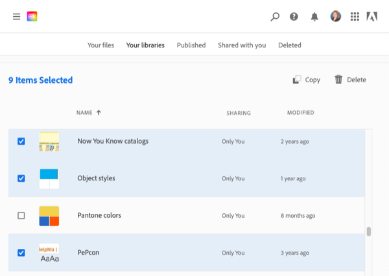Screen dimensions: 389x276
Task: Click the "Pantone colors" library name
Action: 99,215
